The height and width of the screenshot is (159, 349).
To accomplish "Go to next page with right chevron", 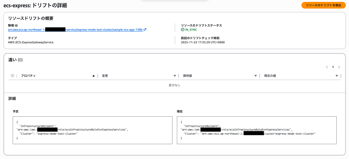I will (x=339, y=67).
